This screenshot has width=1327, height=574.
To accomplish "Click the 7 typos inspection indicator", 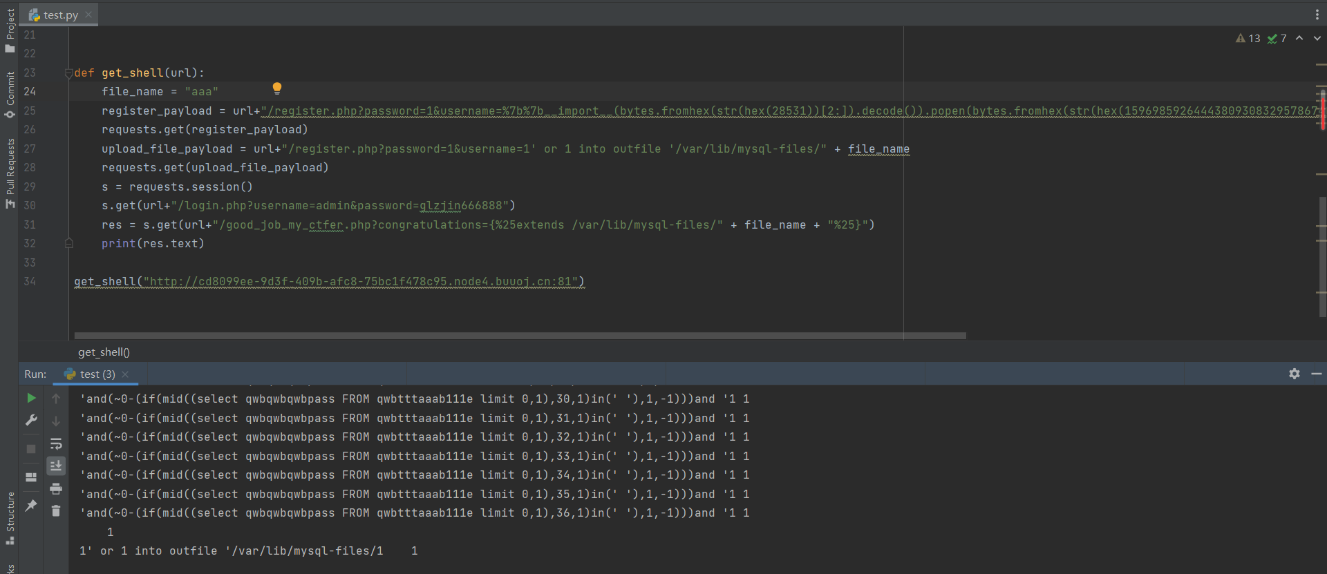I will [x=1277, y=39].
